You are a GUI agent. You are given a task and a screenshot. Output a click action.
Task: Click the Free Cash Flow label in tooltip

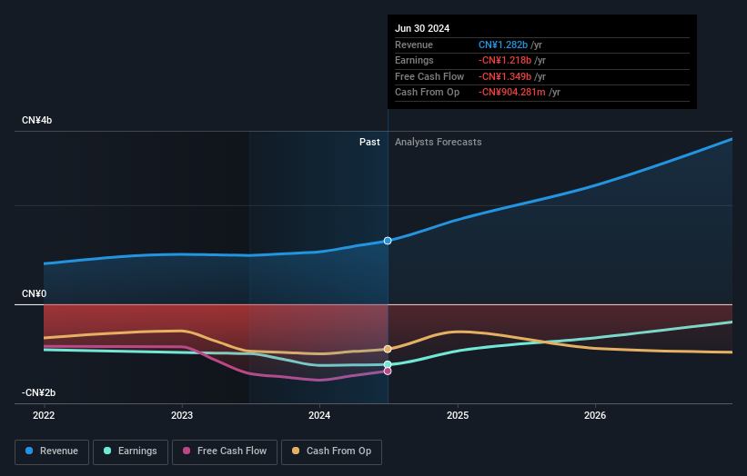click(x=429, y=76)
